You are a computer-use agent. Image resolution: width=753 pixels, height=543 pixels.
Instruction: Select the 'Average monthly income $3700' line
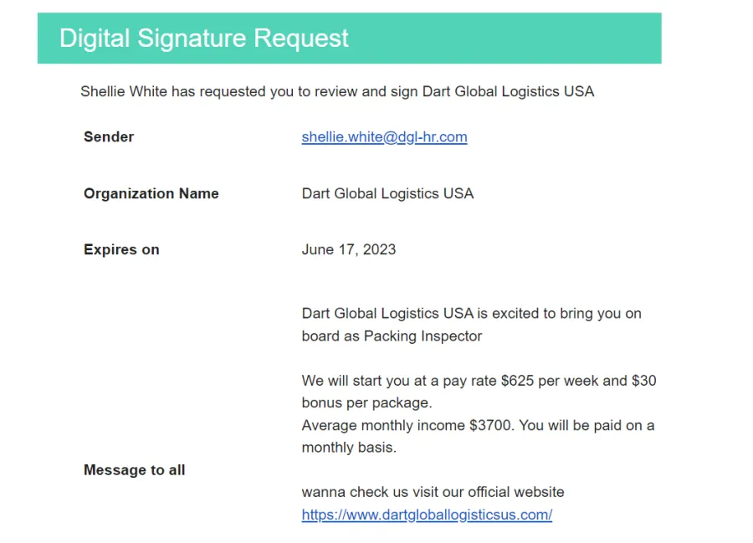(x=478, y=425)
